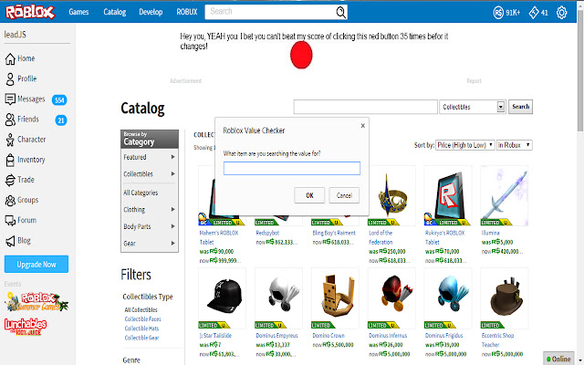
Task: Click OK in the Value Checker dialog
Action: click(309, 195)
